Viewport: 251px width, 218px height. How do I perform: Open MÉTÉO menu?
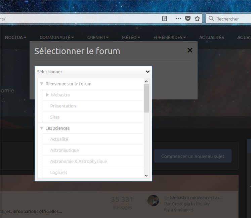pos(131,38)
